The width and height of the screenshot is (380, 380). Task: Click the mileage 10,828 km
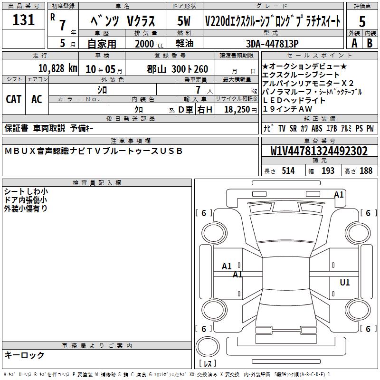[x=58, y=68]
